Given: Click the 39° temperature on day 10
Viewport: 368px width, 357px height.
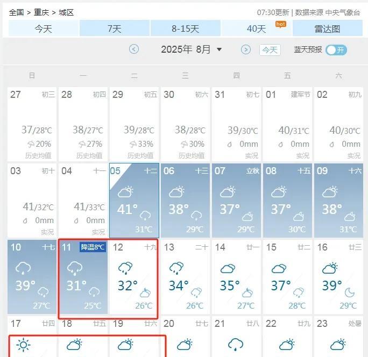Looking at the screenshot, I should pyautogui.click(x=25, y=285).
